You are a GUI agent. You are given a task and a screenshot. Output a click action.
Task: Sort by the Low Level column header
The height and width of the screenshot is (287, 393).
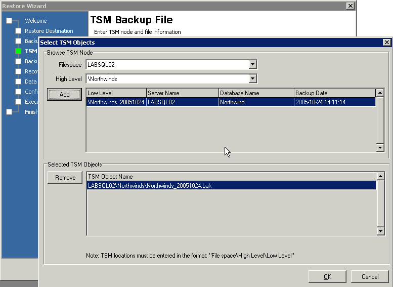[x=116, y=93]
